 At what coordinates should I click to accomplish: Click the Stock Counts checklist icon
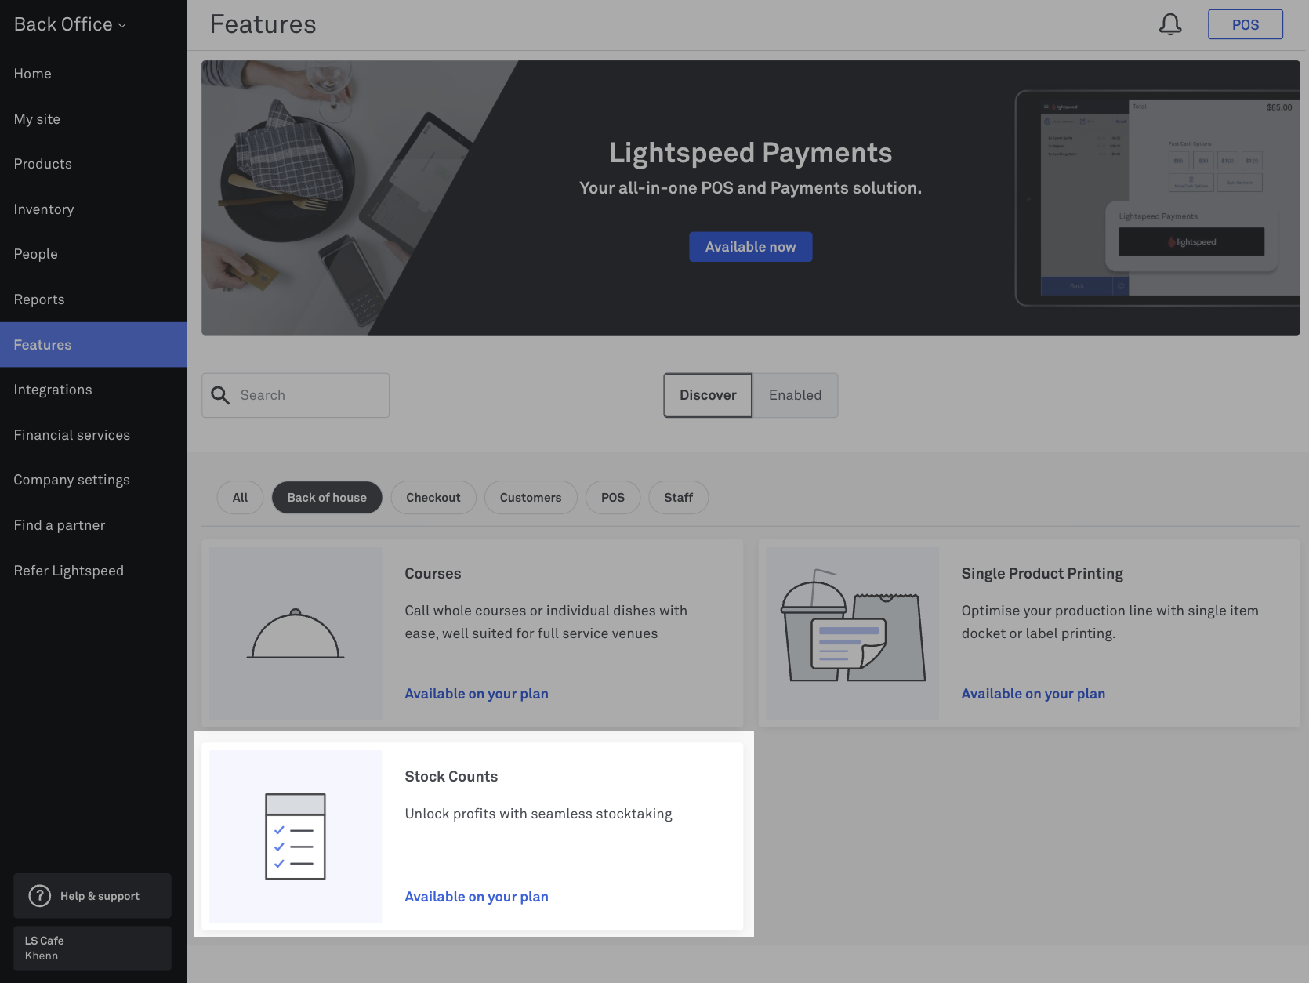[x=296, y=836]
